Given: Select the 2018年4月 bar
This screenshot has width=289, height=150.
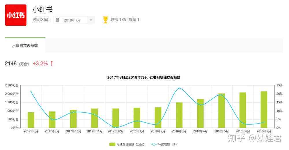Looking at the screenshot, I should 201,113.
